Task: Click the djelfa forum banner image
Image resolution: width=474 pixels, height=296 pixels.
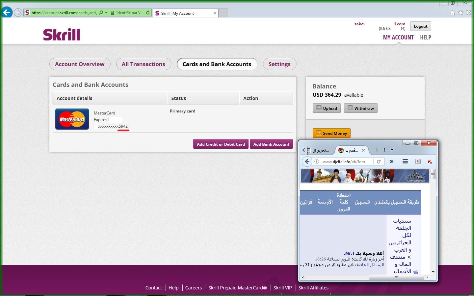Action: pos(365,176)
